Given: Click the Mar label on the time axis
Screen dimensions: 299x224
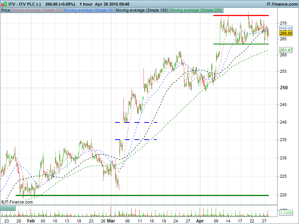Looking at the screenshot, I should 111,221.
